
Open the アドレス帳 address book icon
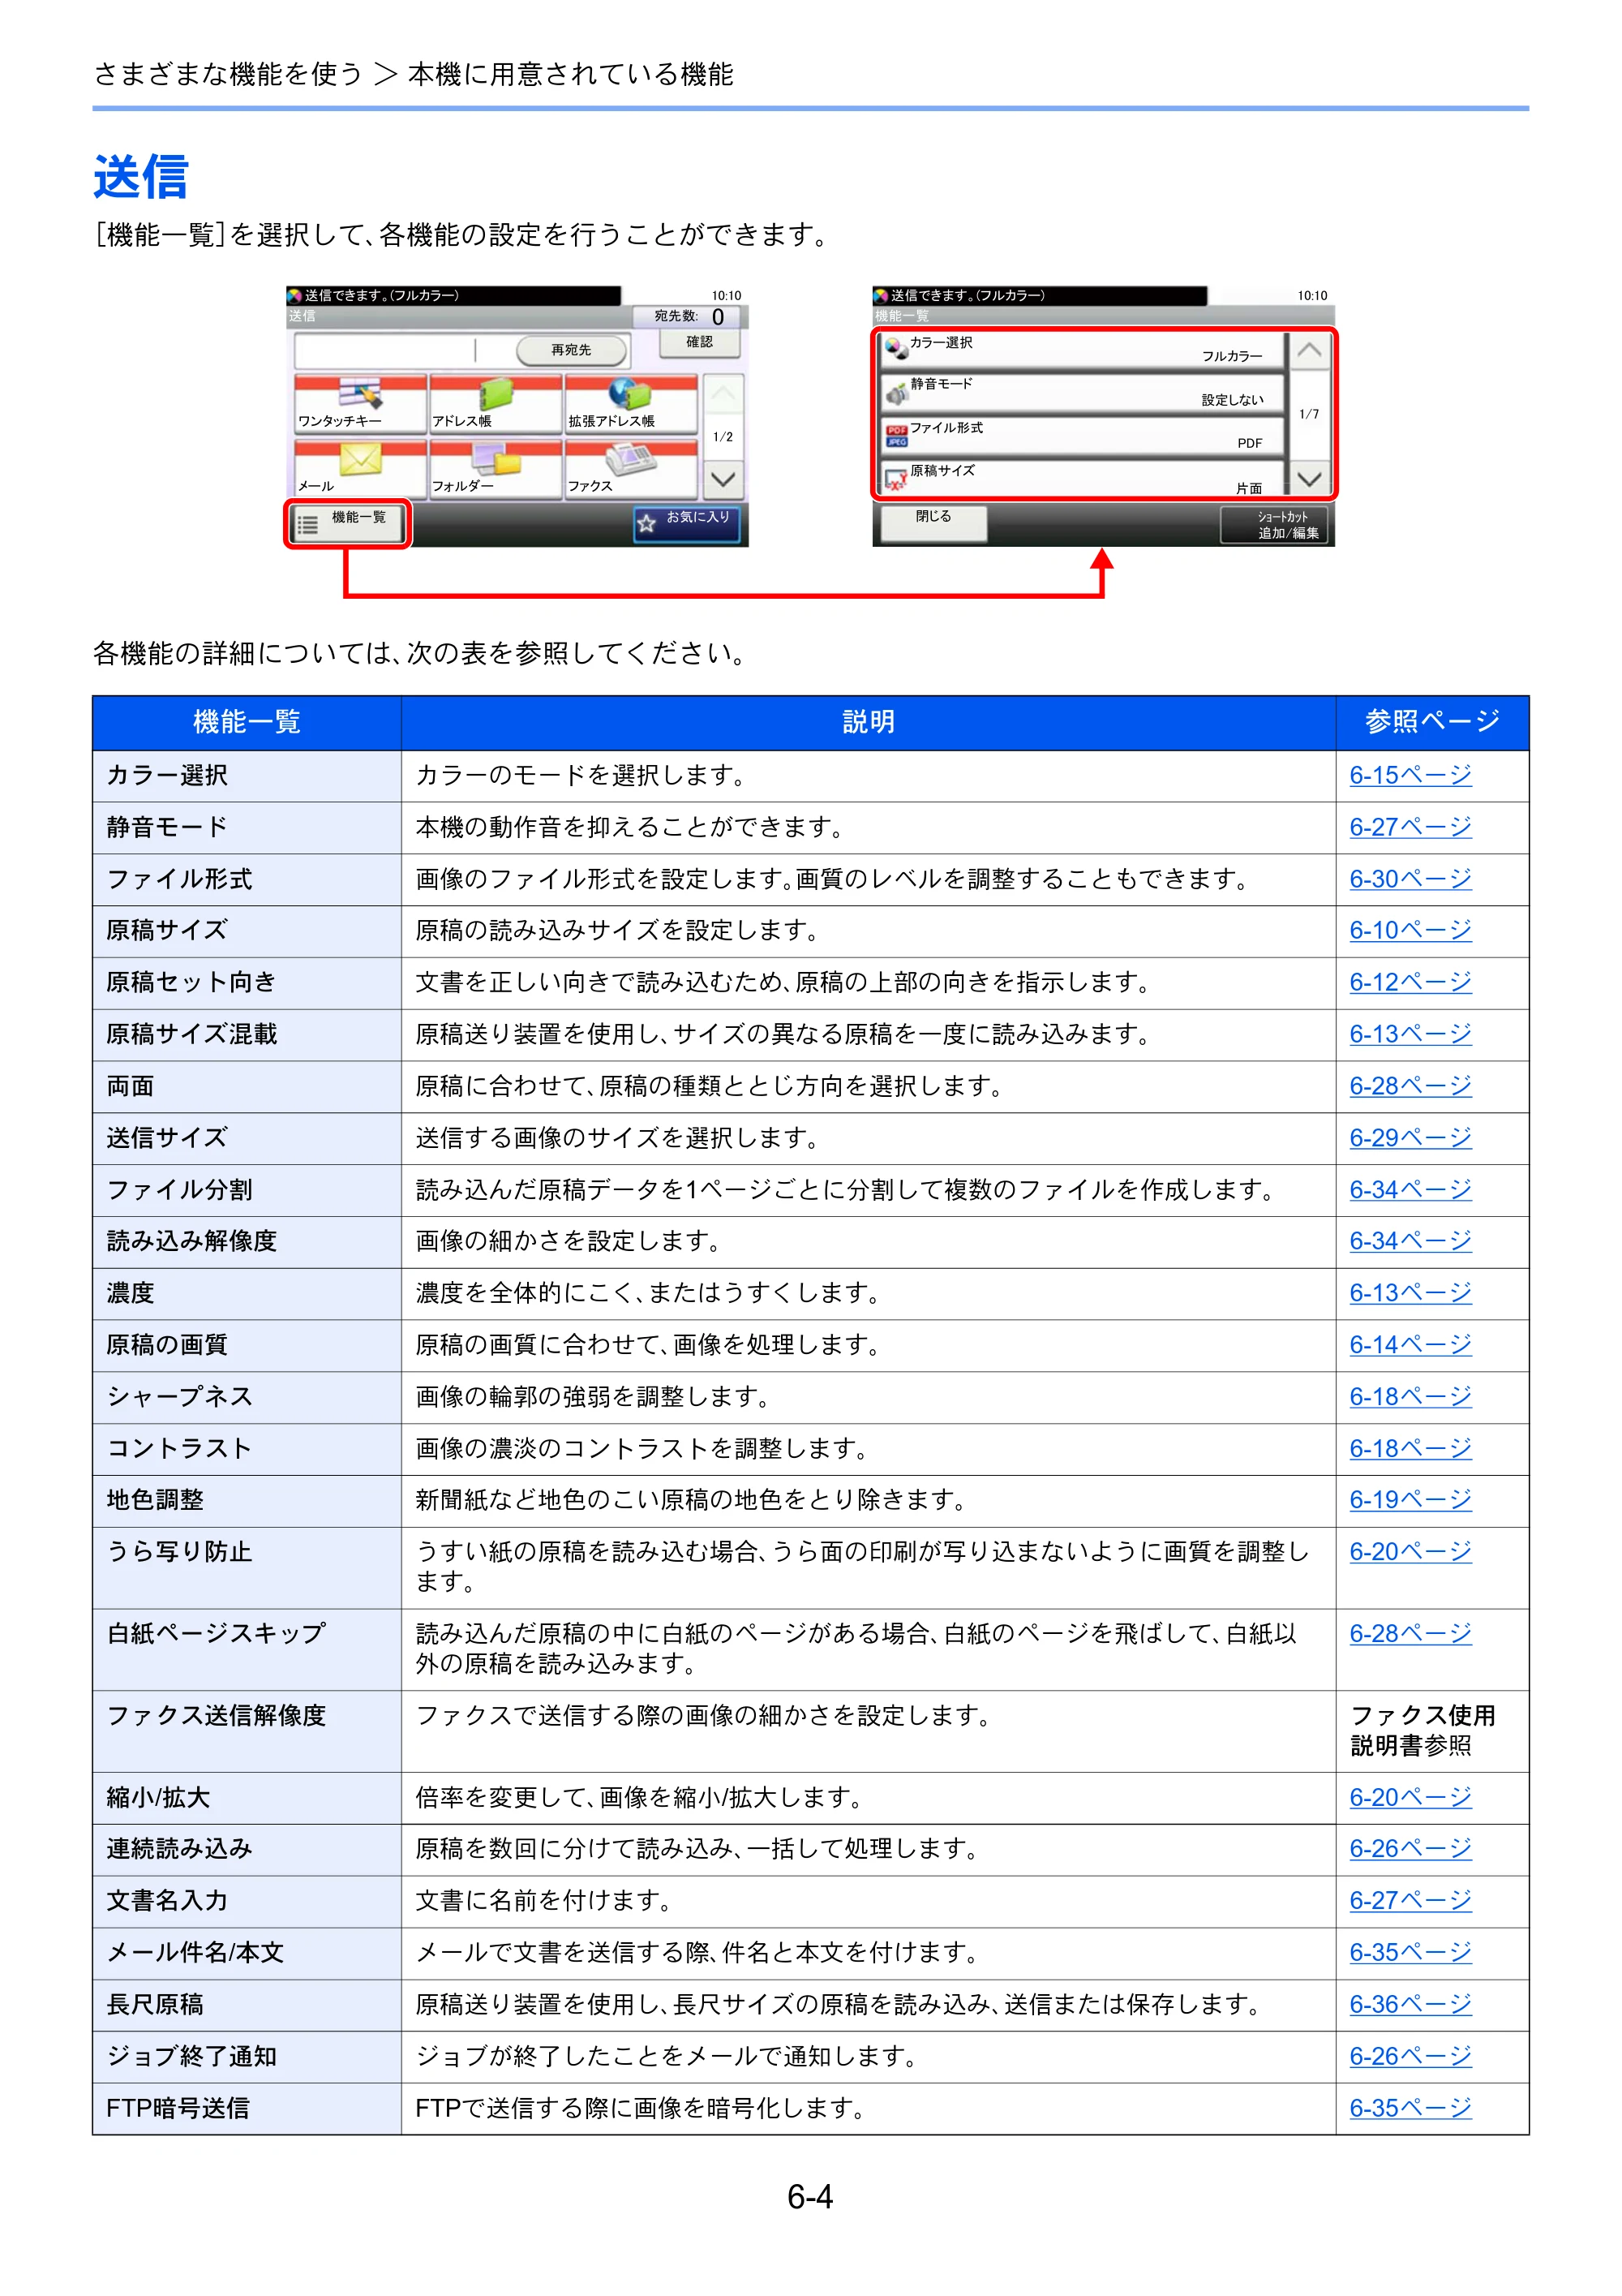point(495,404)
